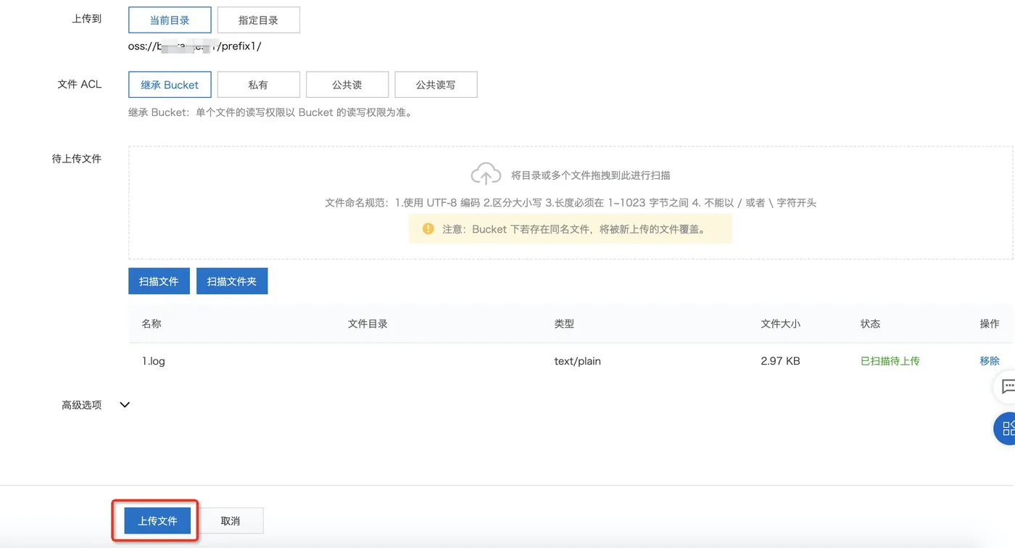Click the 1.log file name

(154, 361)
